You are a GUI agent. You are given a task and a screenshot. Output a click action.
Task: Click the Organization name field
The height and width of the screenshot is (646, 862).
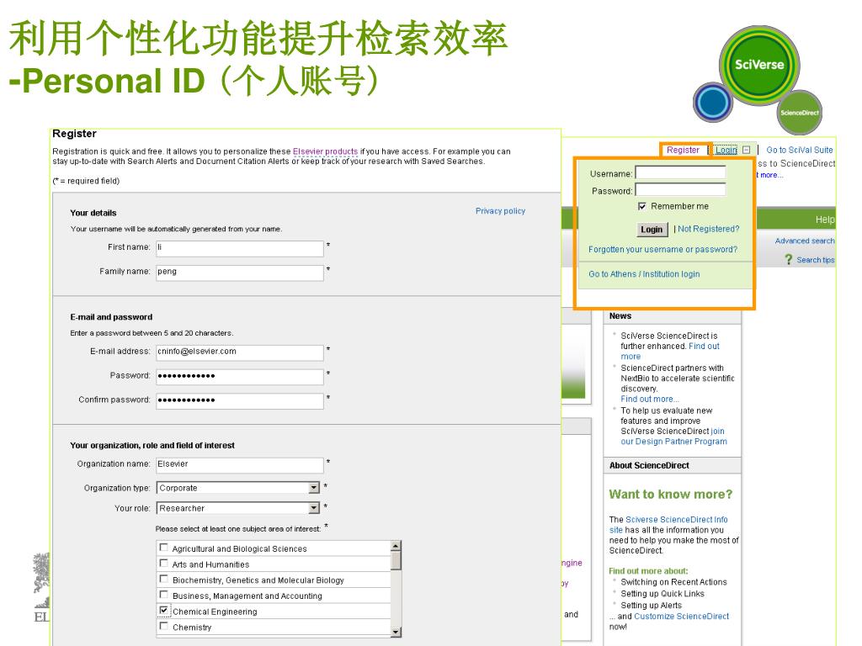point(240,465)
